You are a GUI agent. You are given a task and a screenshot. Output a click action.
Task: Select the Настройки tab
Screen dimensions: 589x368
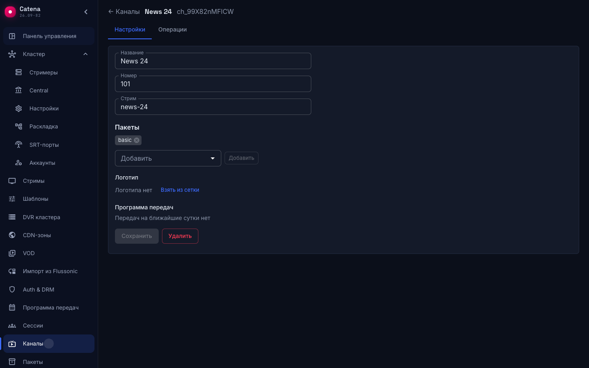(x=130, y=29)
